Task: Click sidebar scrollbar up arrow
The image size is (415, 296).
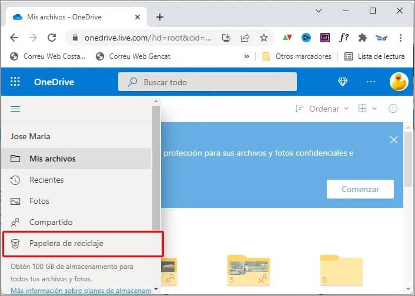Action: tap(156, 102)
